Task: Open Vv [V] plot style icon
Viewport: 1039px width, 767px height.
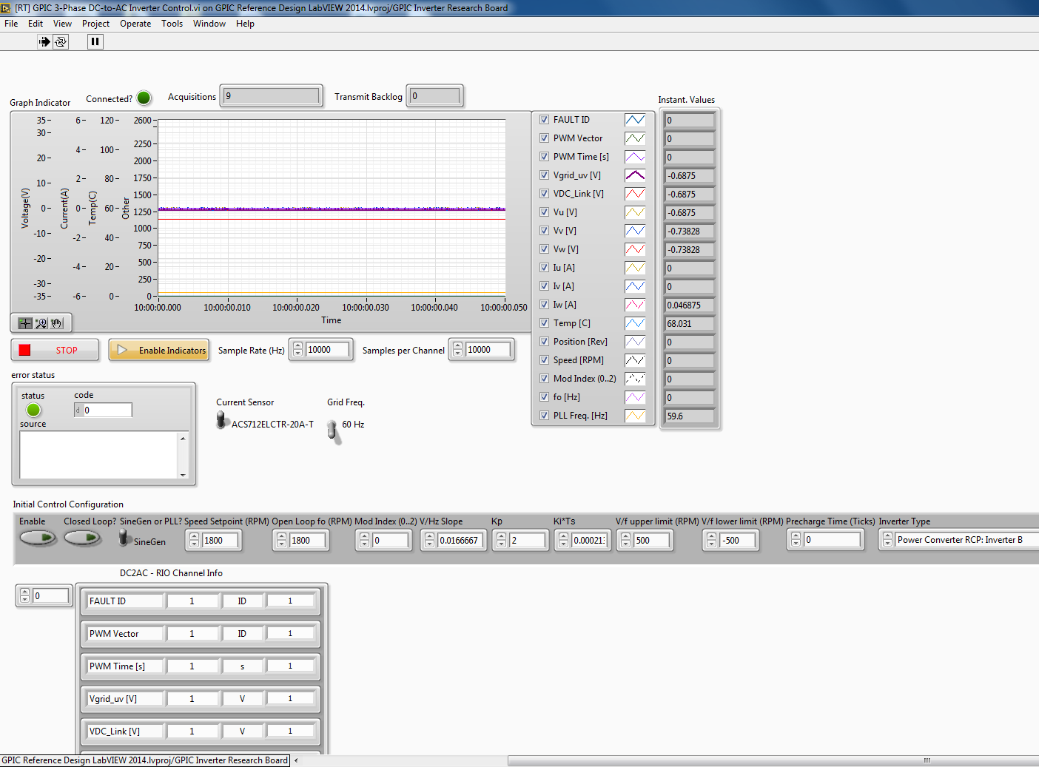Action: (635, 231)
